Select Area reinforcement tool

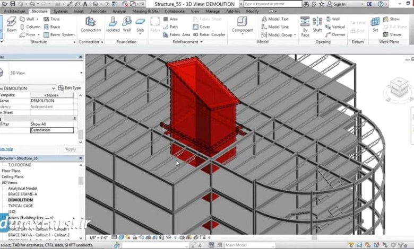click(x=170, y=19)
